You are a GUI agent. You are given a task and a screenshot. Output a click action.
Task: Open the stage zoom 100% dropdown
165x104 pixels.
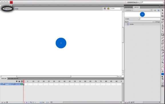tap(122, 9)
